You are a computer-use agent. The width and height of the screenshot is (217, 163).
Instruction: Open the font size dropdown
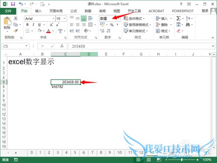[x=64, y=19]
